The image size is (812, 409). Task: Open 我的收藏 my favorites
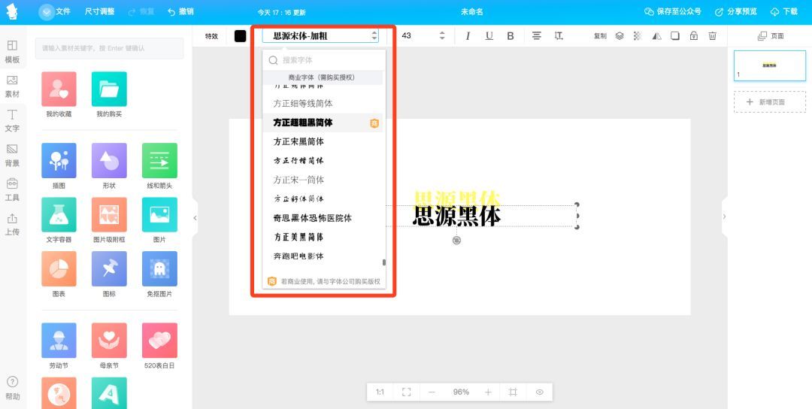(59, 95)
